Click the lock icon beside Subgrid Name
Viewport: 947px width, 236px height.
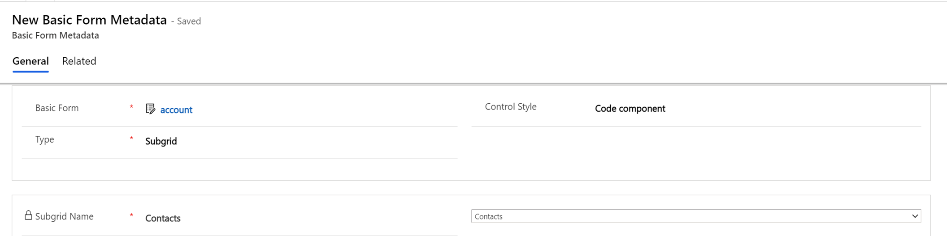[x=28, y=215]
